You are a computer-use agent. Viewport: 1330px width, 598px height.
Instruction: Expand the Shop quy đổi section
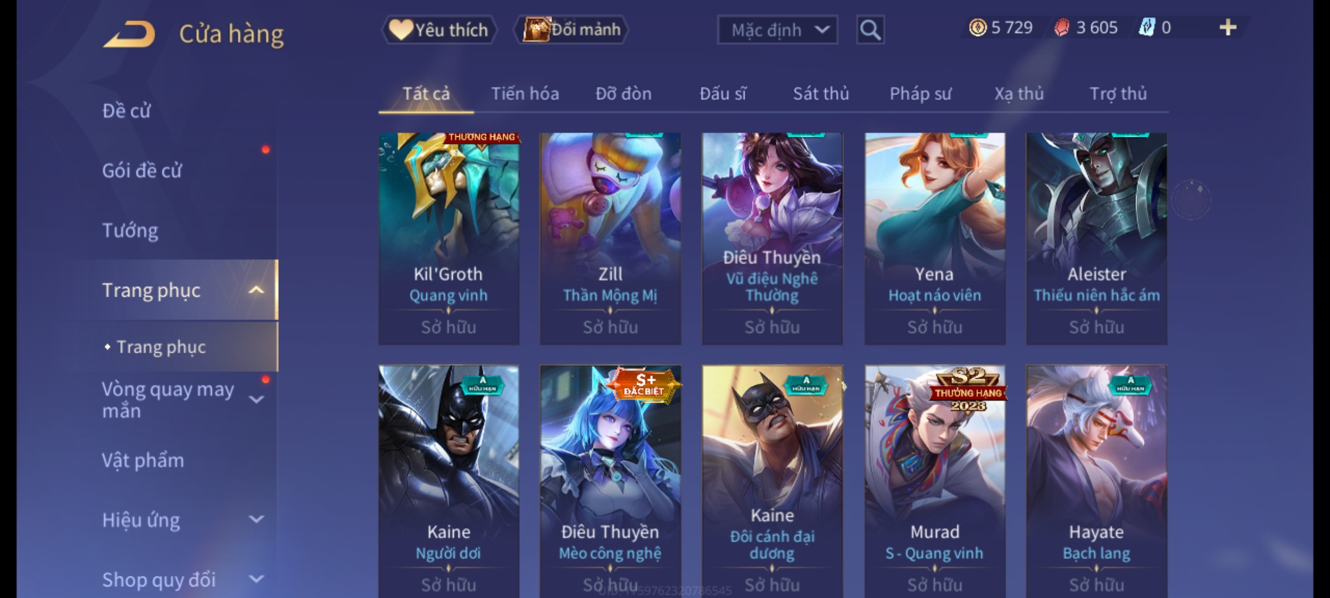click(x=256, y=580)
